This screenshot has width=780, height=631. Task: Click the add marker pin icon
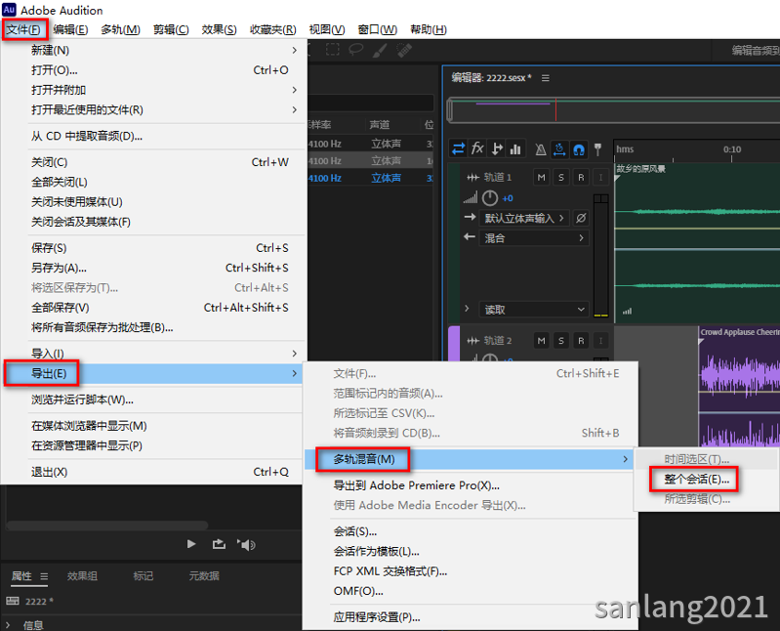pos(597,149)
